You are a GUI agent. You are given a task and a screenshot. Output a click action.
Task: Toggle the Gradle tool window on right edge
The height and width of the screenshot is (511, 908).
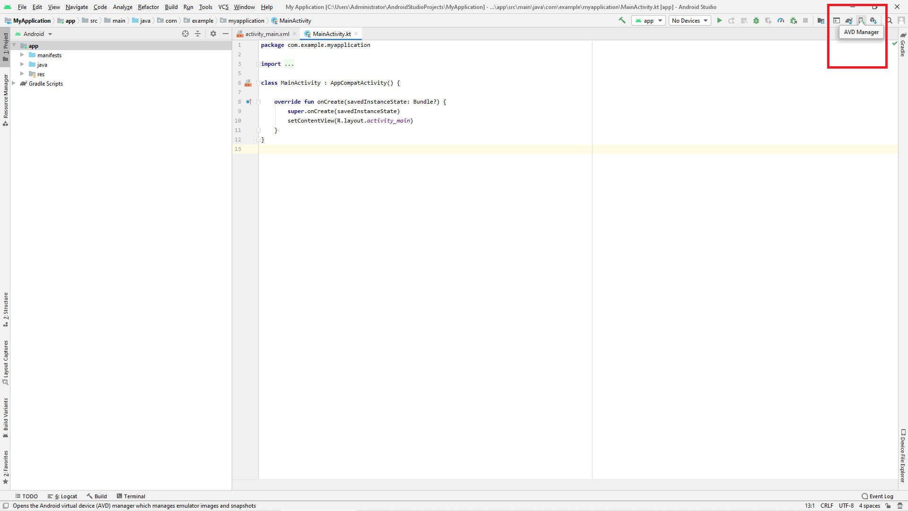(903, 46)
